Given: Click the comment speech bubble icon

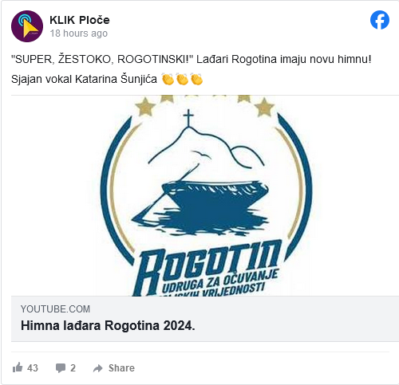Looking at the screenshot, I should pyautogui.click(x=61, y=368).
